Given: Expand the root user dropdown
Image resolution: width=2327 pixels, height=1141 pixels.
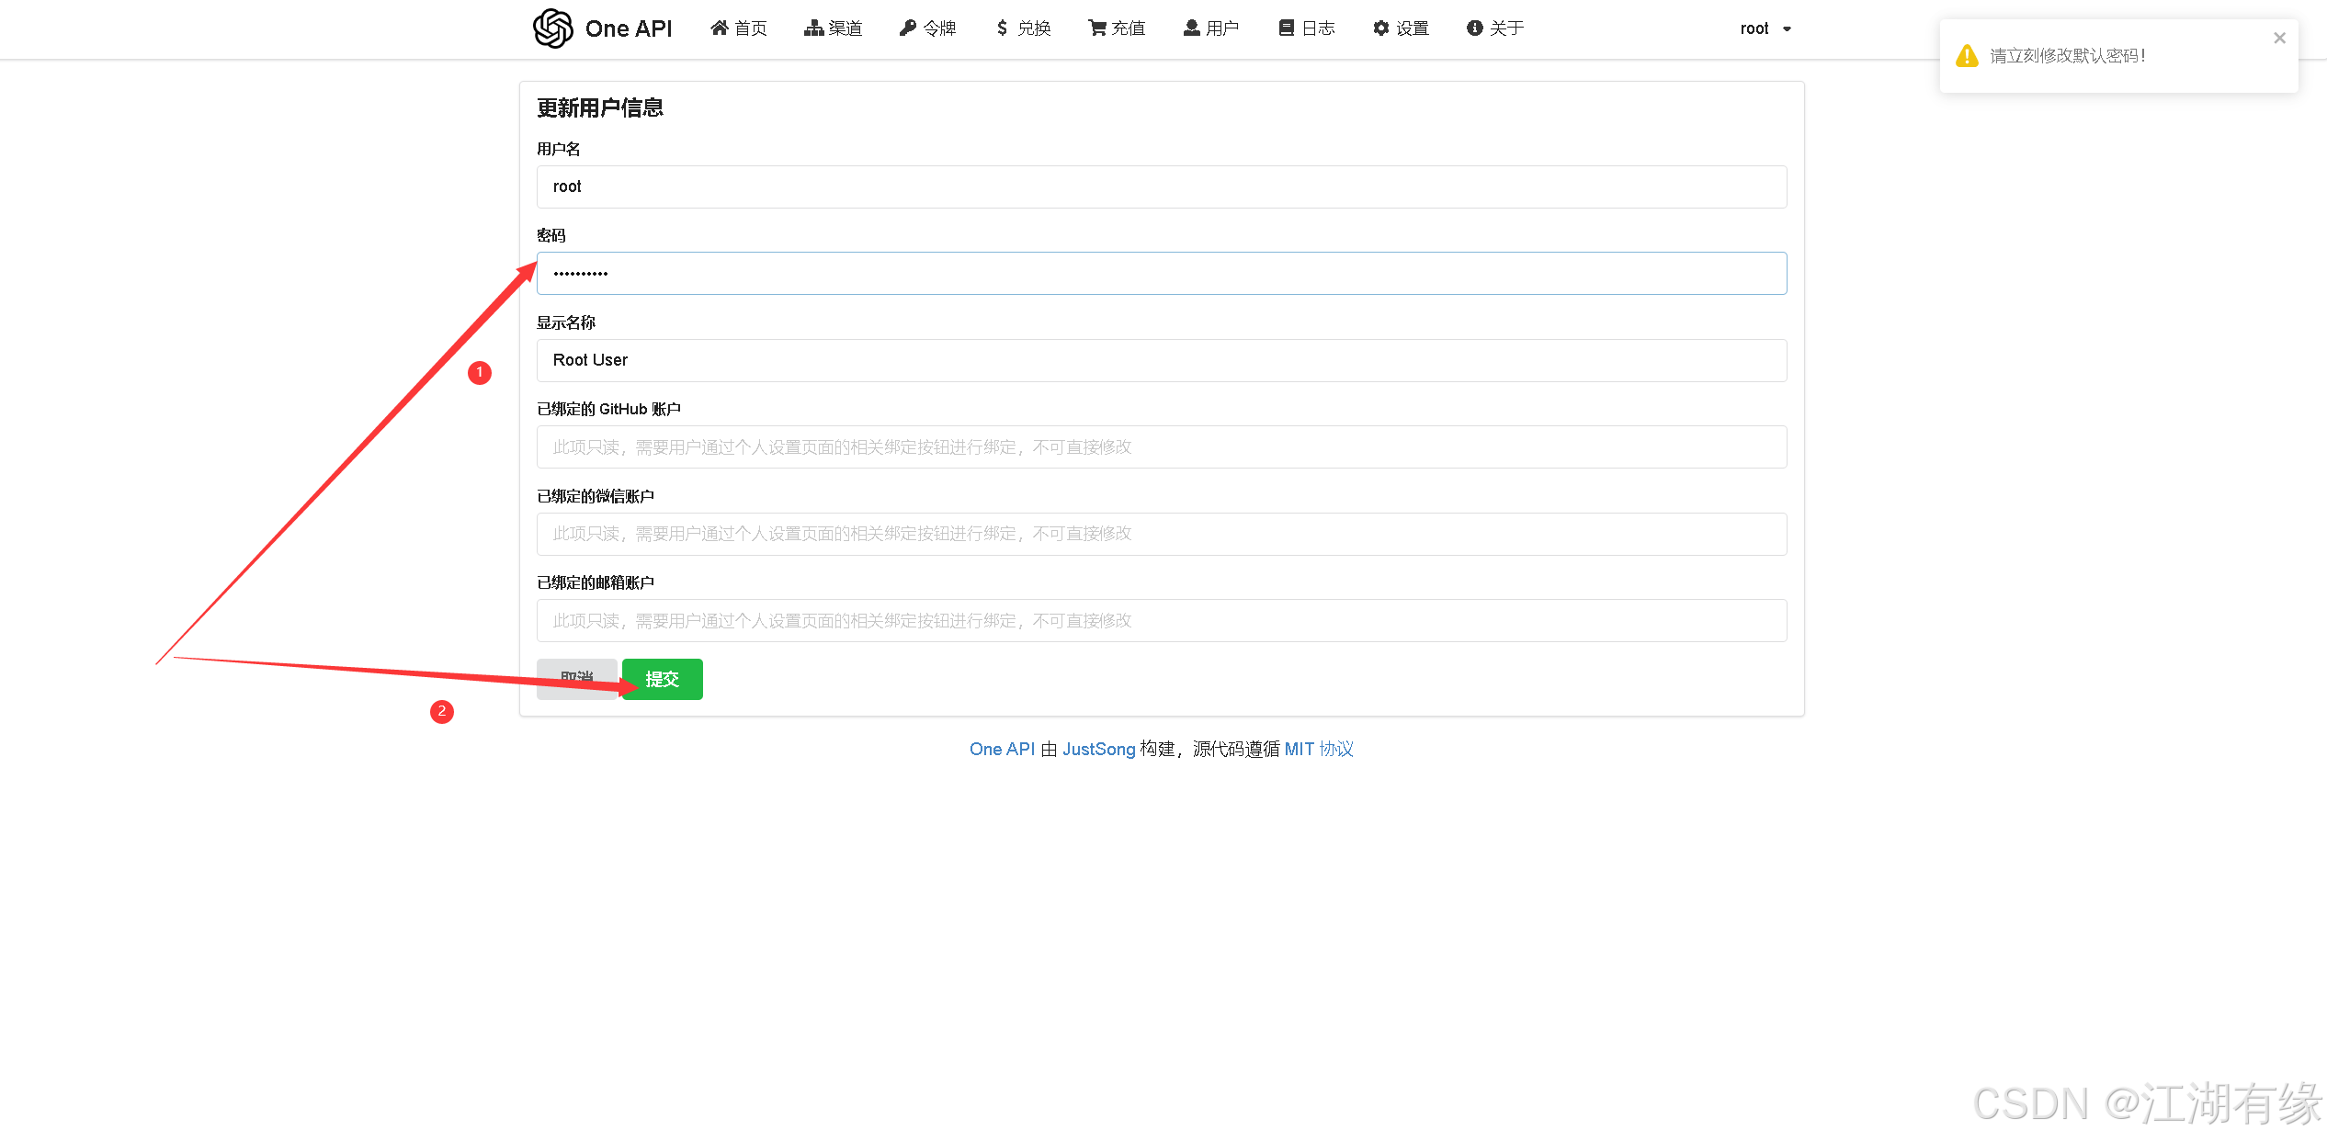Looking at the screenshot, I should pos(1765,28).
